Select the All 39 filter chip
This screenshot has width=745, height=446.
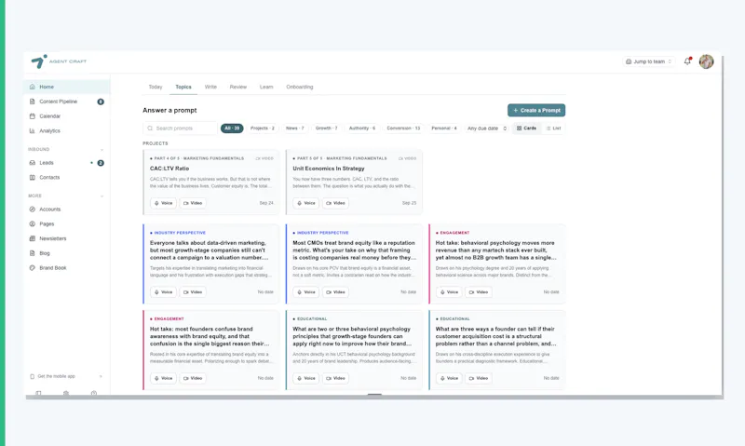click(x=232, y=128)
